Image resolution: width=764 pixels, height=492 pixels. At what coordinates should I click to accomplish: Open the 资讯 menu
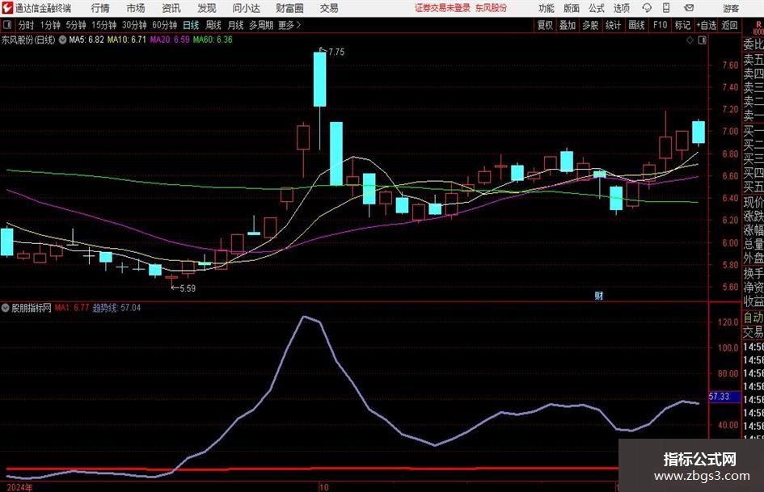point(171,8)
